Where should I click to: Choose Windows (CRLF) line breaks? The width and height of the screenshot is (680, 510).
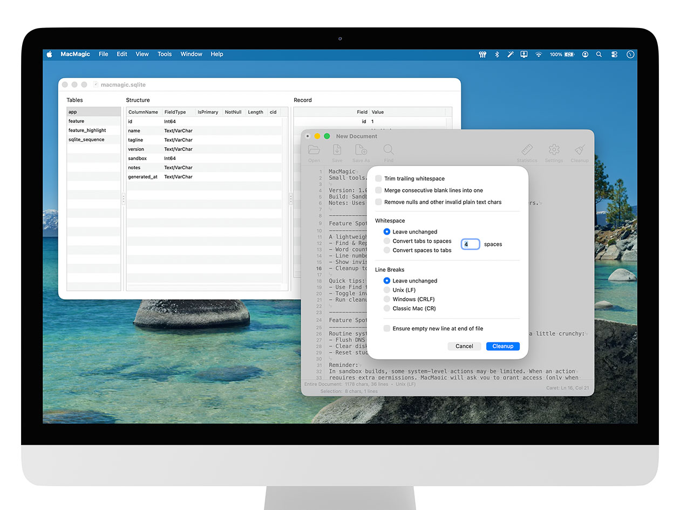click(386, 299)
